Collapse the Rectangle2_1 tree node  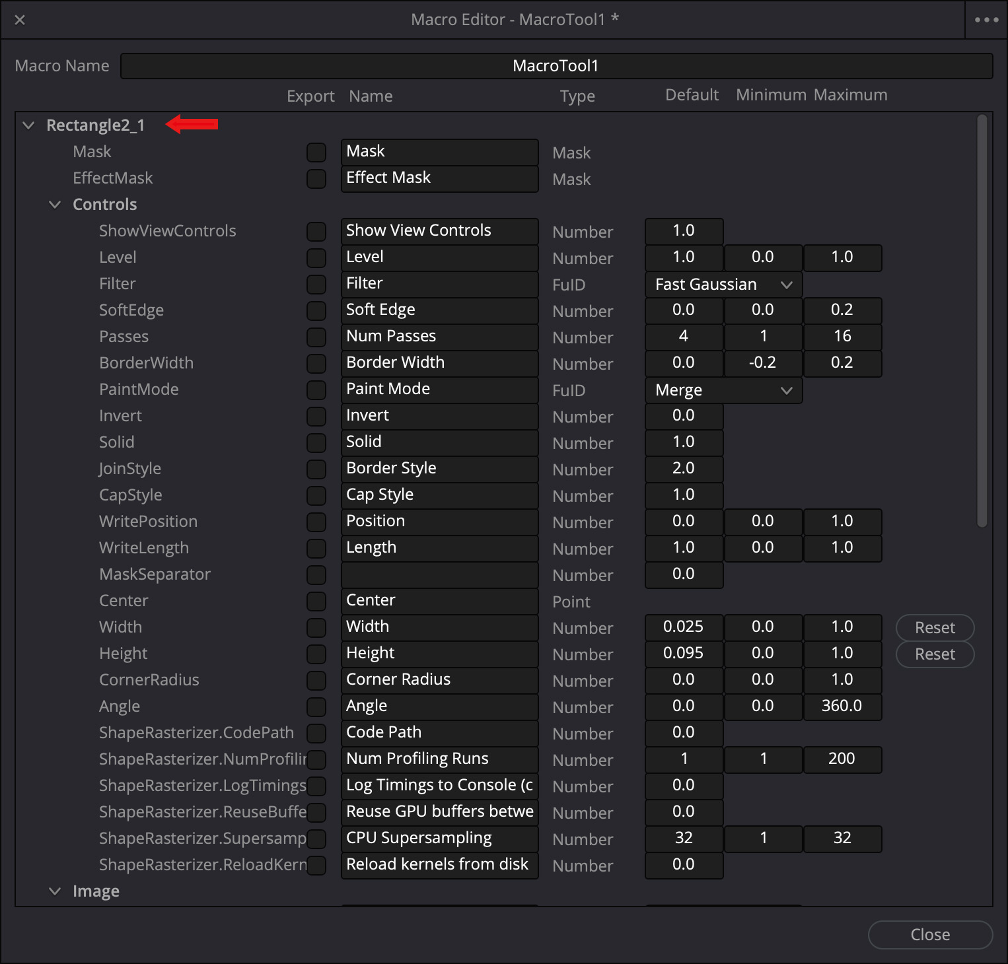pos(28,125)
